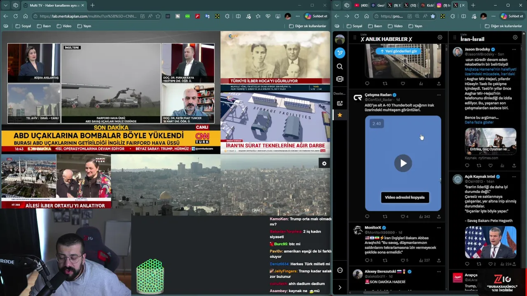Viewport: 527px width, 296px height.
Task: Open 'Video' bookmarks folder in right window
Action: [395, 26]
